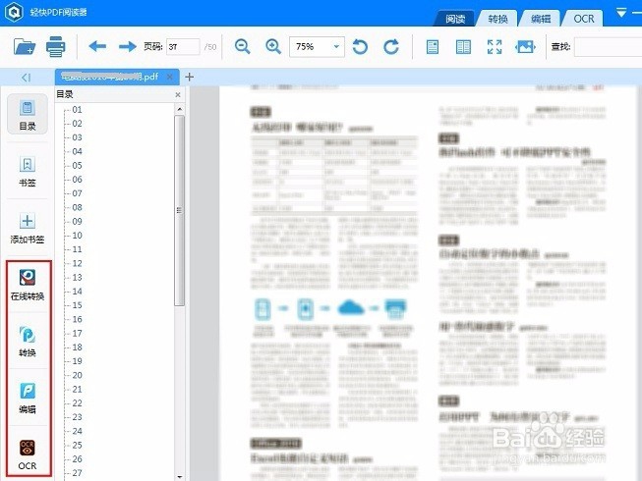Select entry 02 in the table of contents
The height and width of the screenshot is (481, 642).
[77, 124]
